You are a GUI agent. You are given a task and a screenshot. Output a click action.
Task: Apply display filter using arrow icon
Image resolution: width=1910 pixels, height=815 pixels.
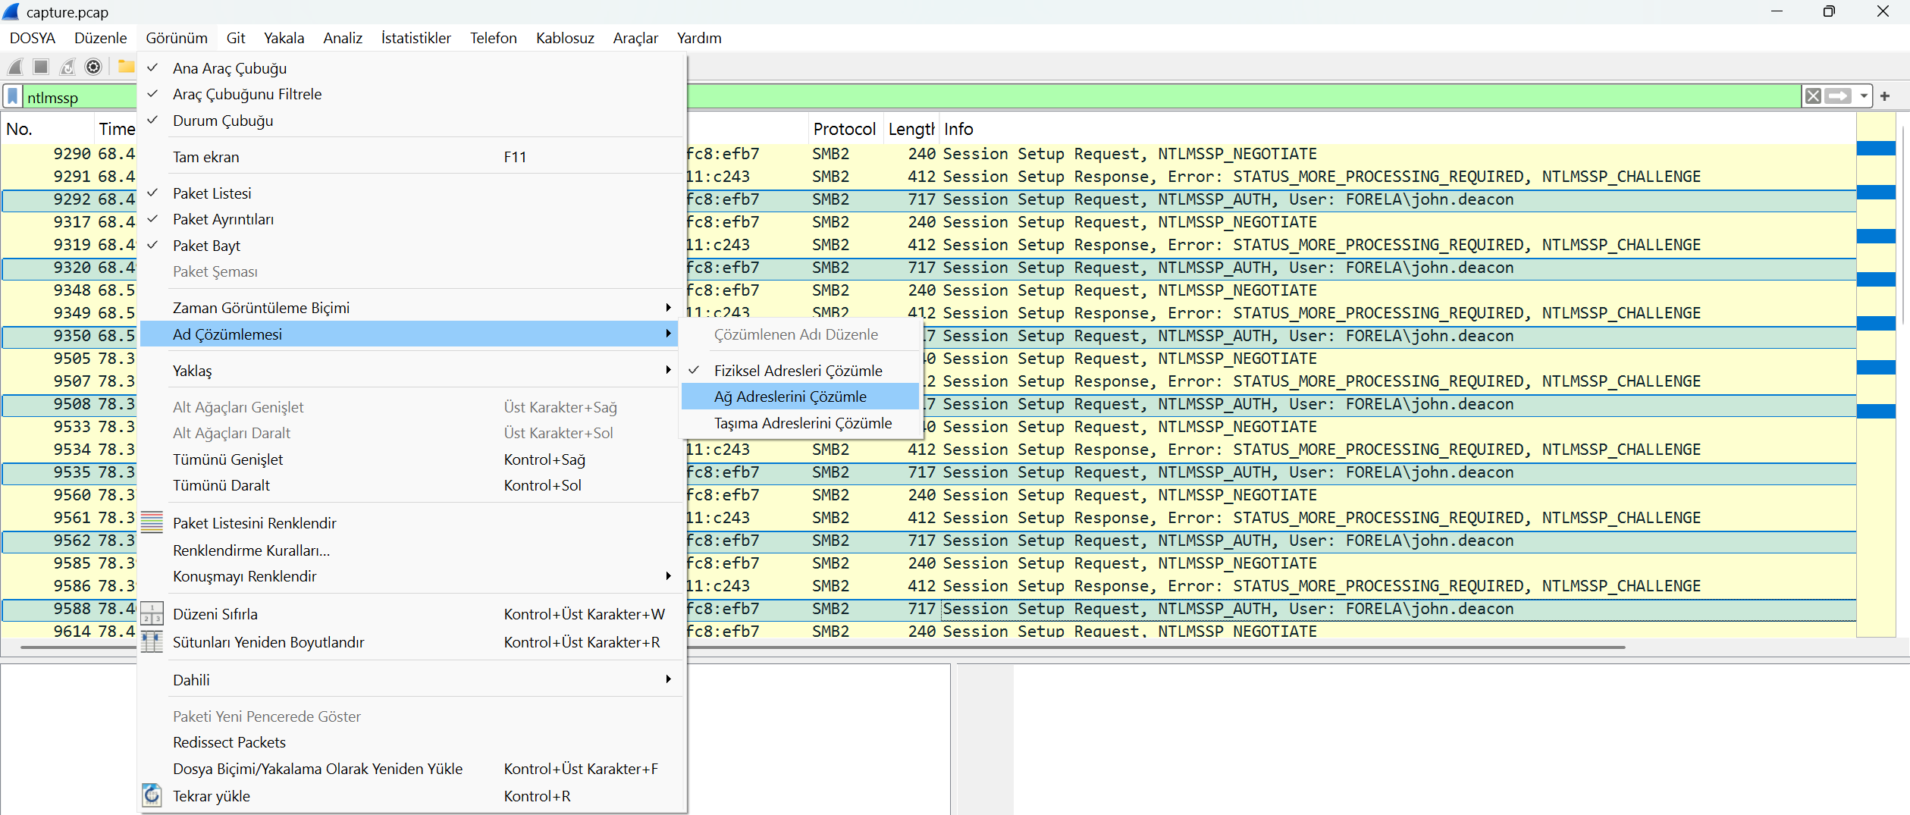[x=1837, y=96]
